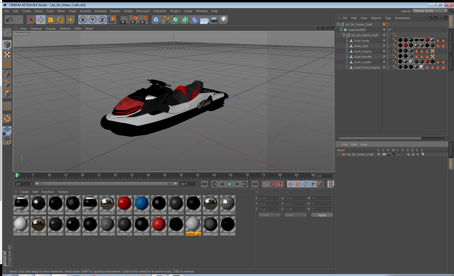454x276 pixels.
Task: Open array modeling objects icon
Action: (x=185, y=20)
